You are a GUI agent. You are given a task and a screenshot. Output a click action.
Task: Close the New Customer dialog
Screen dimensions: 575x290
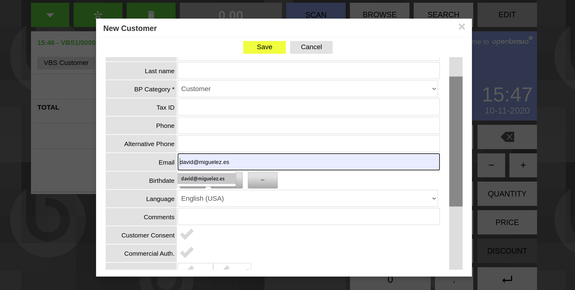click(x=461, y=27)
